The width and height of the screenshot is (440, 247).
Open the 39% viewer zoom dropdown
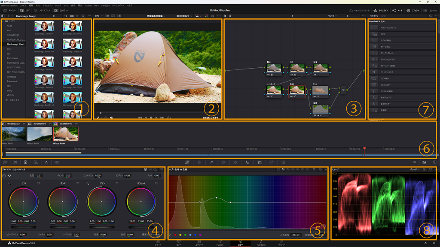(x=98, y=16)
